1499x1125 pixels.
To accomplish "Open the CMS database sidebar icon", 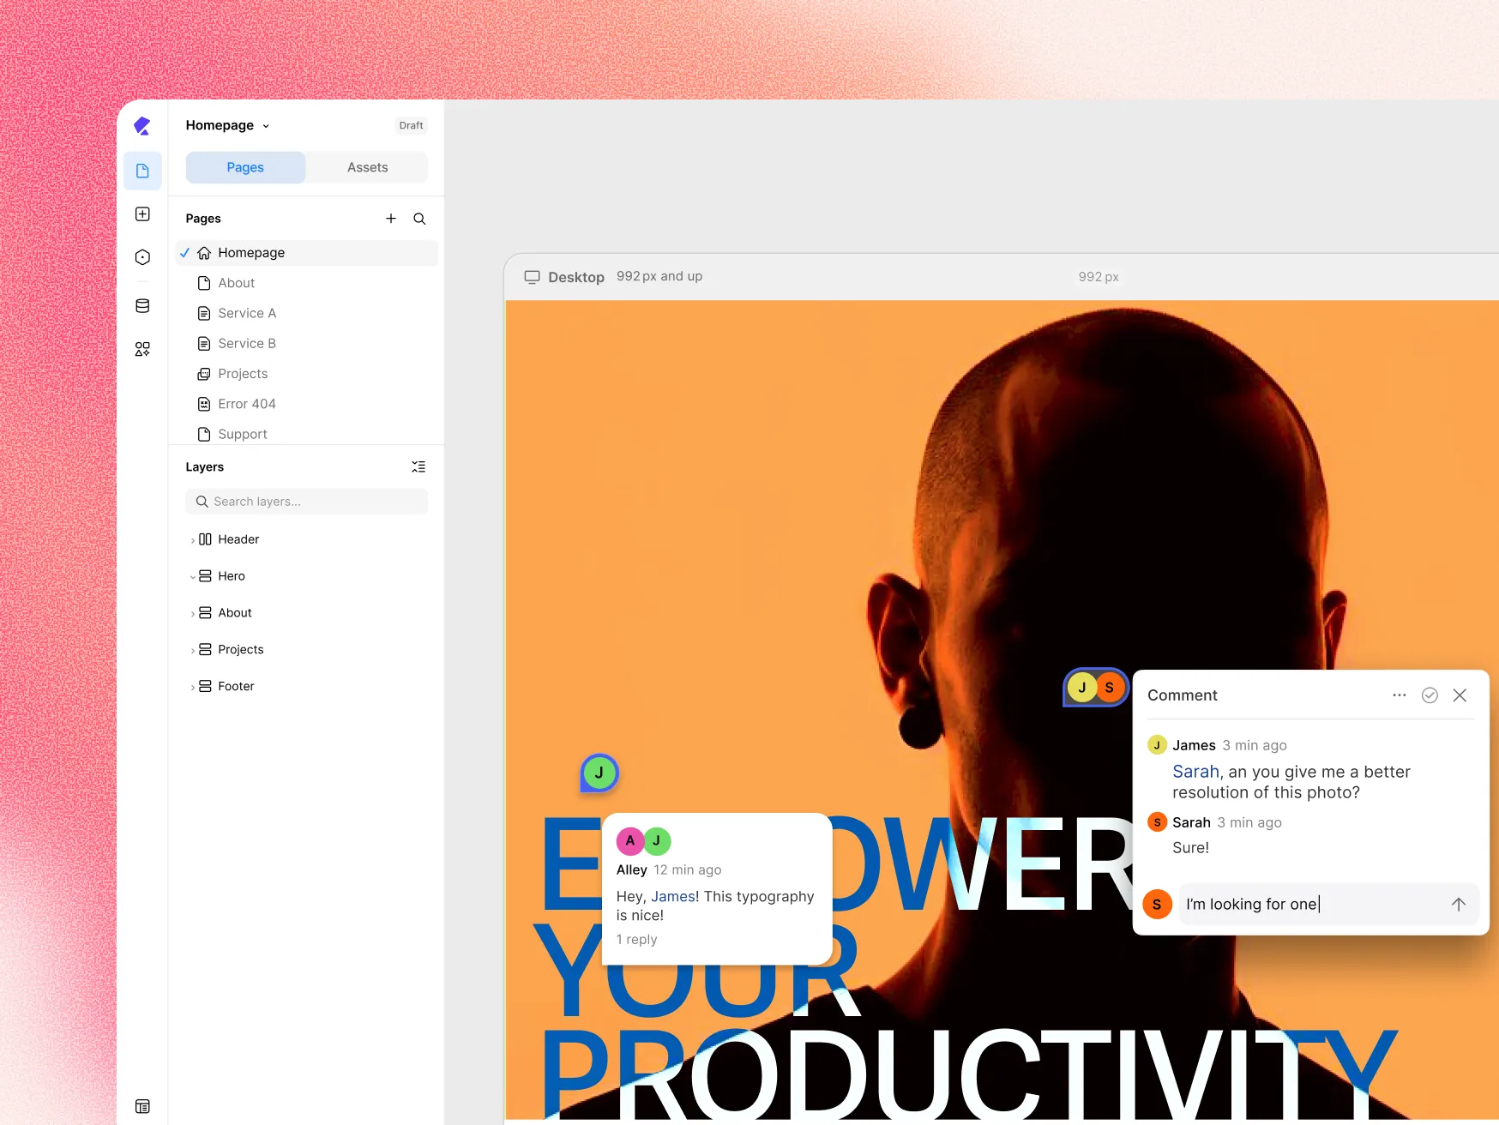I will [142, 305].
